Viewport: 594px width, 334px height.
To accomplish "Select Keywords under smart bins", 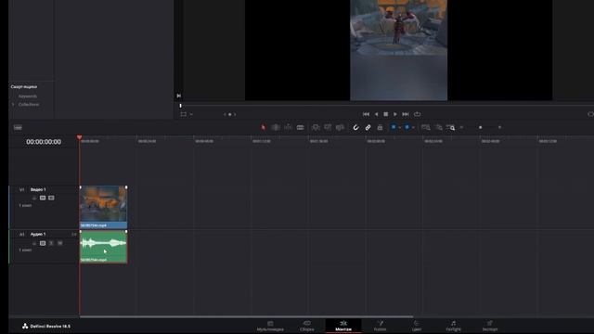I will pos(28,96).
